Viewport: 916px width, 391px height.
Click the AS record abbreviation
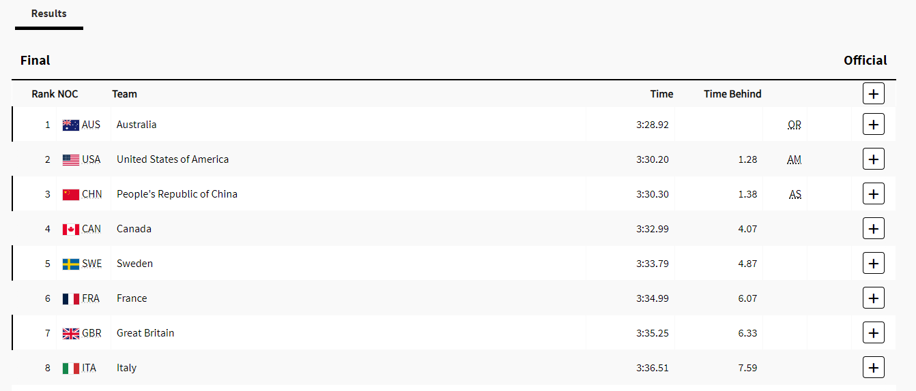click(x=795, y=195)
